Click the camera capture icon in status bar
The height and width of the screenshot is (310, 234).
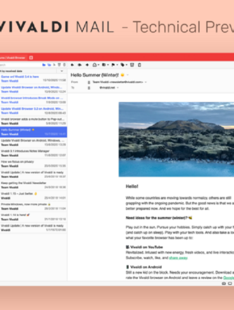(x=224, y=283)
